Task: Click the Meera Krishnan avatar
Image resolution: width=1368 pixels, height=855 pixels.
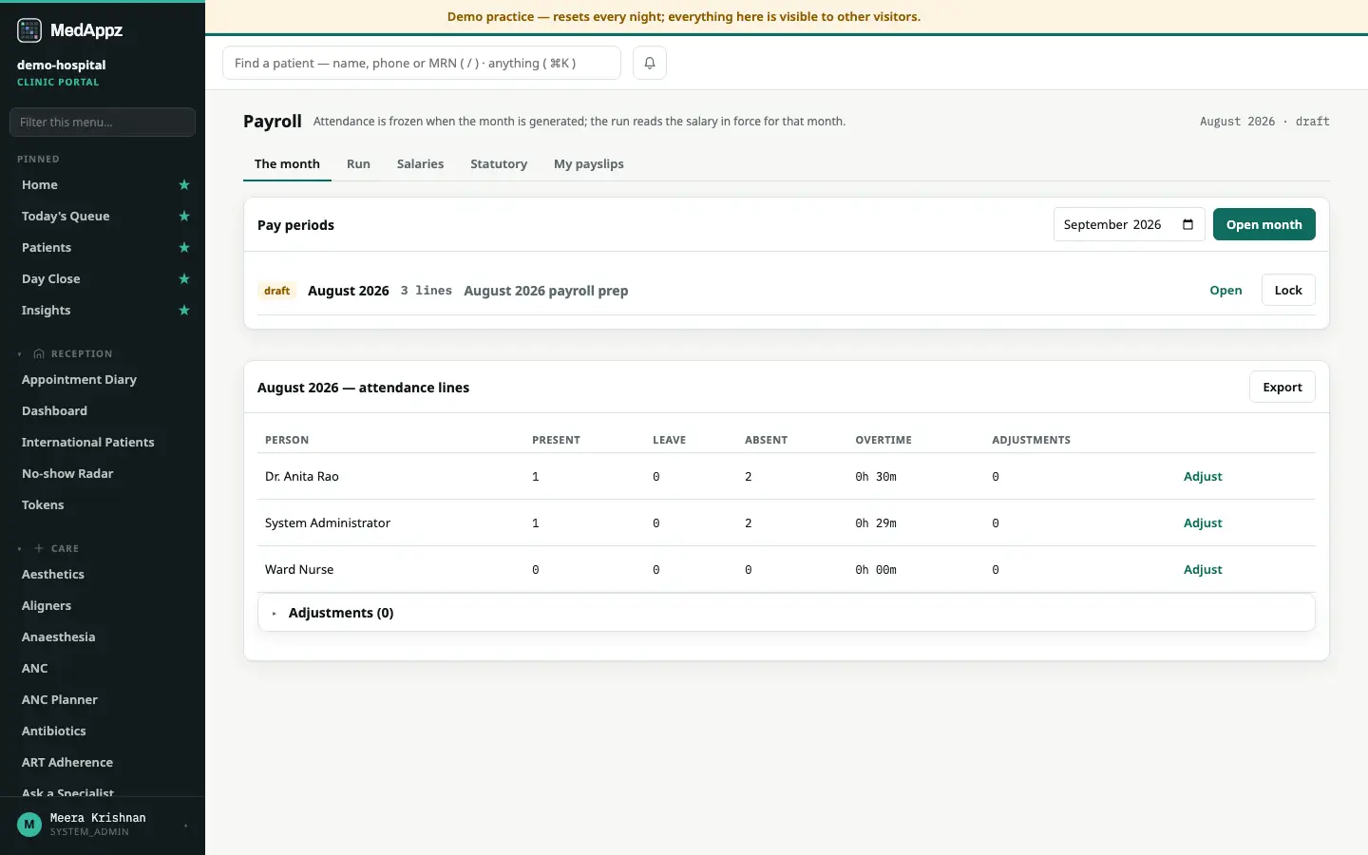Action: tap(29, 825)
